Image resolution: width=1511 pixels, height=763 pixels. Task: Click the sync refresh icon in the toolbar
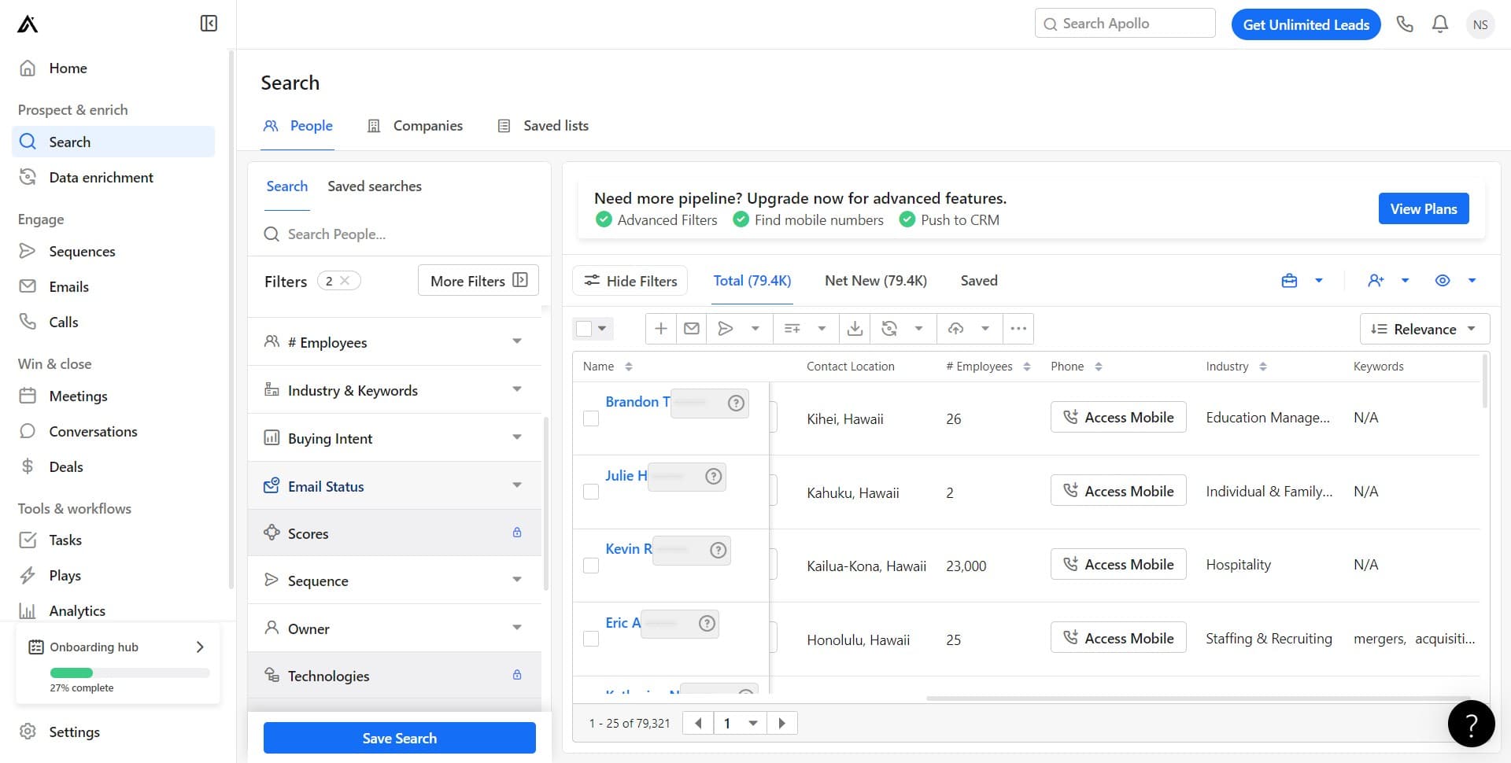[x=889, y=328]
